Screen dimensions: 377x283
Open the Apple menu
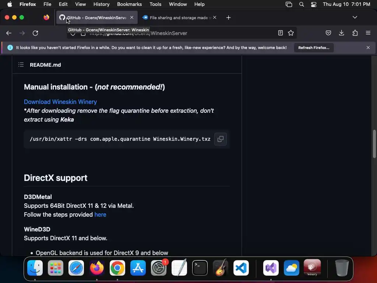click(x=9, y=4)
